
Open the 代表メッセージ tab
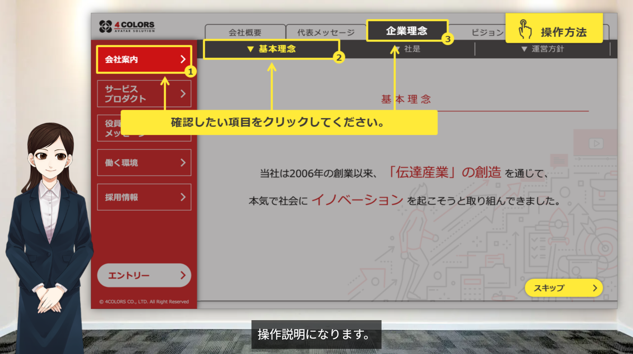[x=326, y=33]
